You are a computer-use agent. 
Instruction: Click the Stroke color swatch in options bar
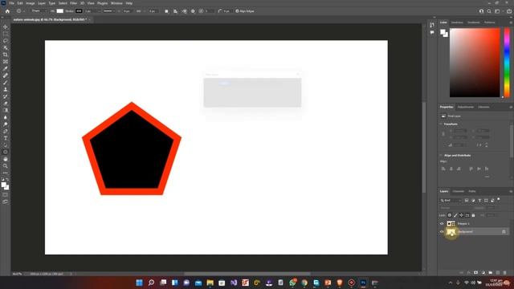pos(79,11)
